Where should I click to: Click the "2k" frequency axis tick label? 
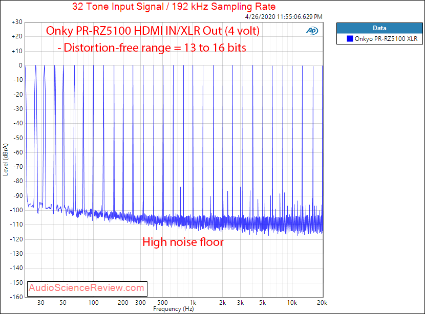point(223,303)
